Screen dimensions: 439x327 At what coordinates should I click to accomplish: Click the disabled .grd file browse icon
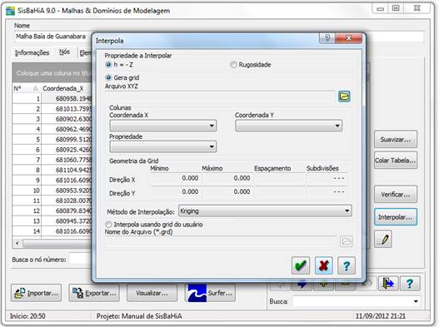(x=347, y=241)
